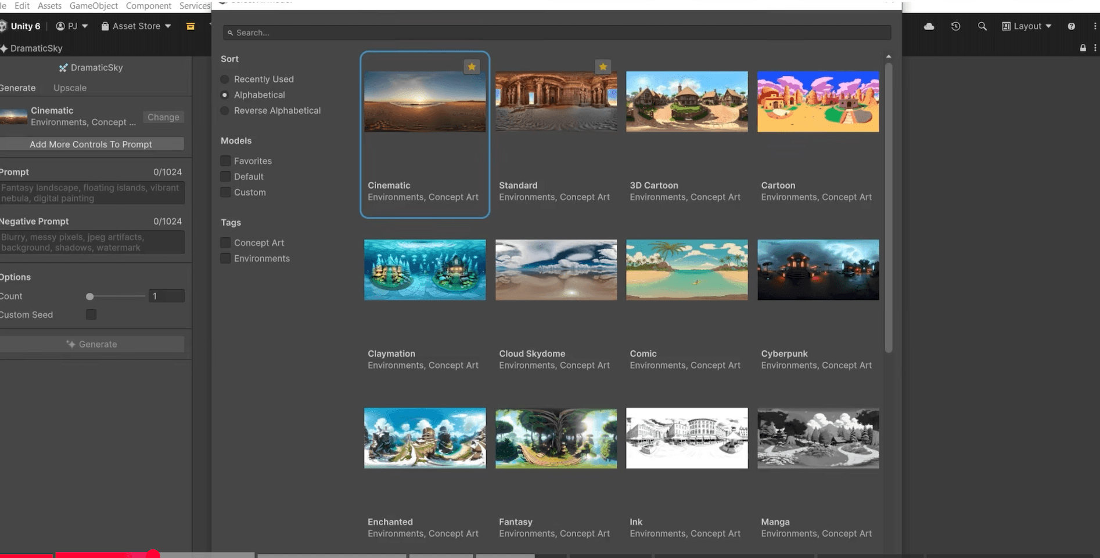Select the Cartoon model thumbnail
The image size is (1100, 558).
[818, 102]
